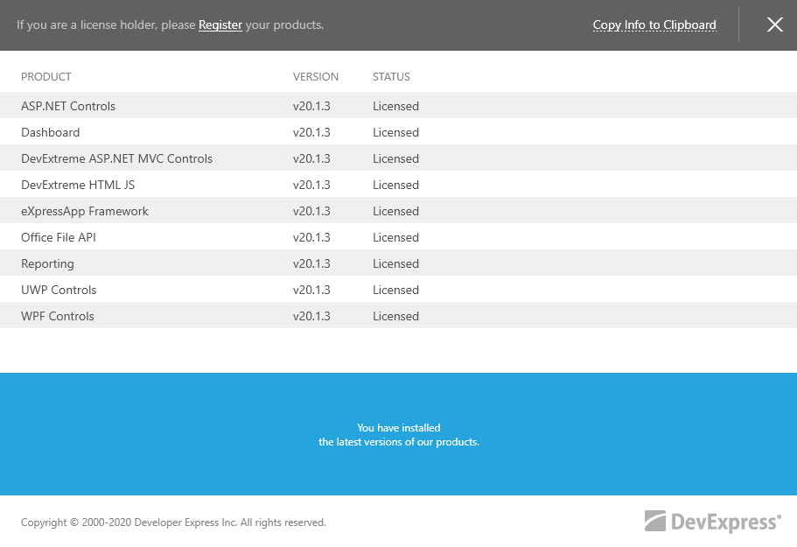The height and width of the screenshot is (547, 797).
Task: Click the latest versions installed message
Action: tap(399, 435)
